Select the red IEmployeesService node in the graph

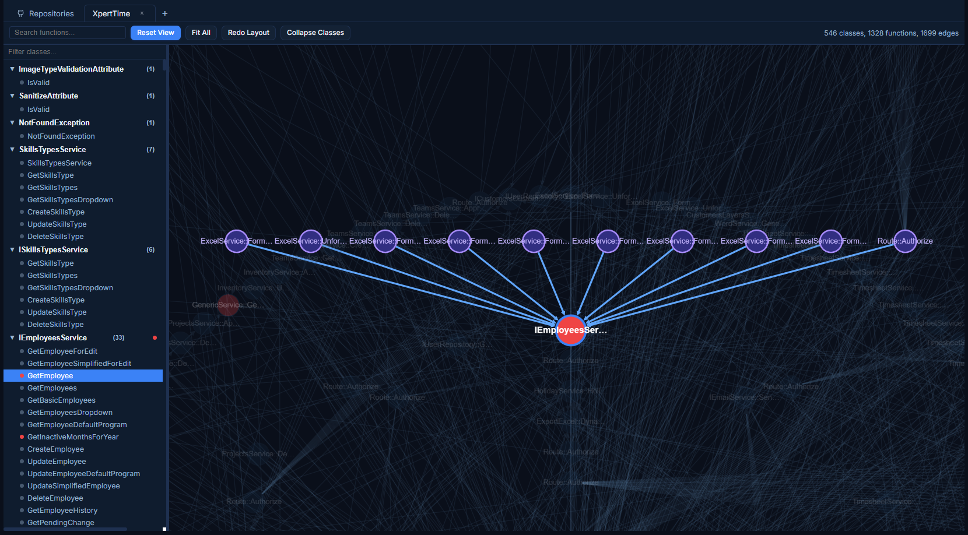coord(571,330)
